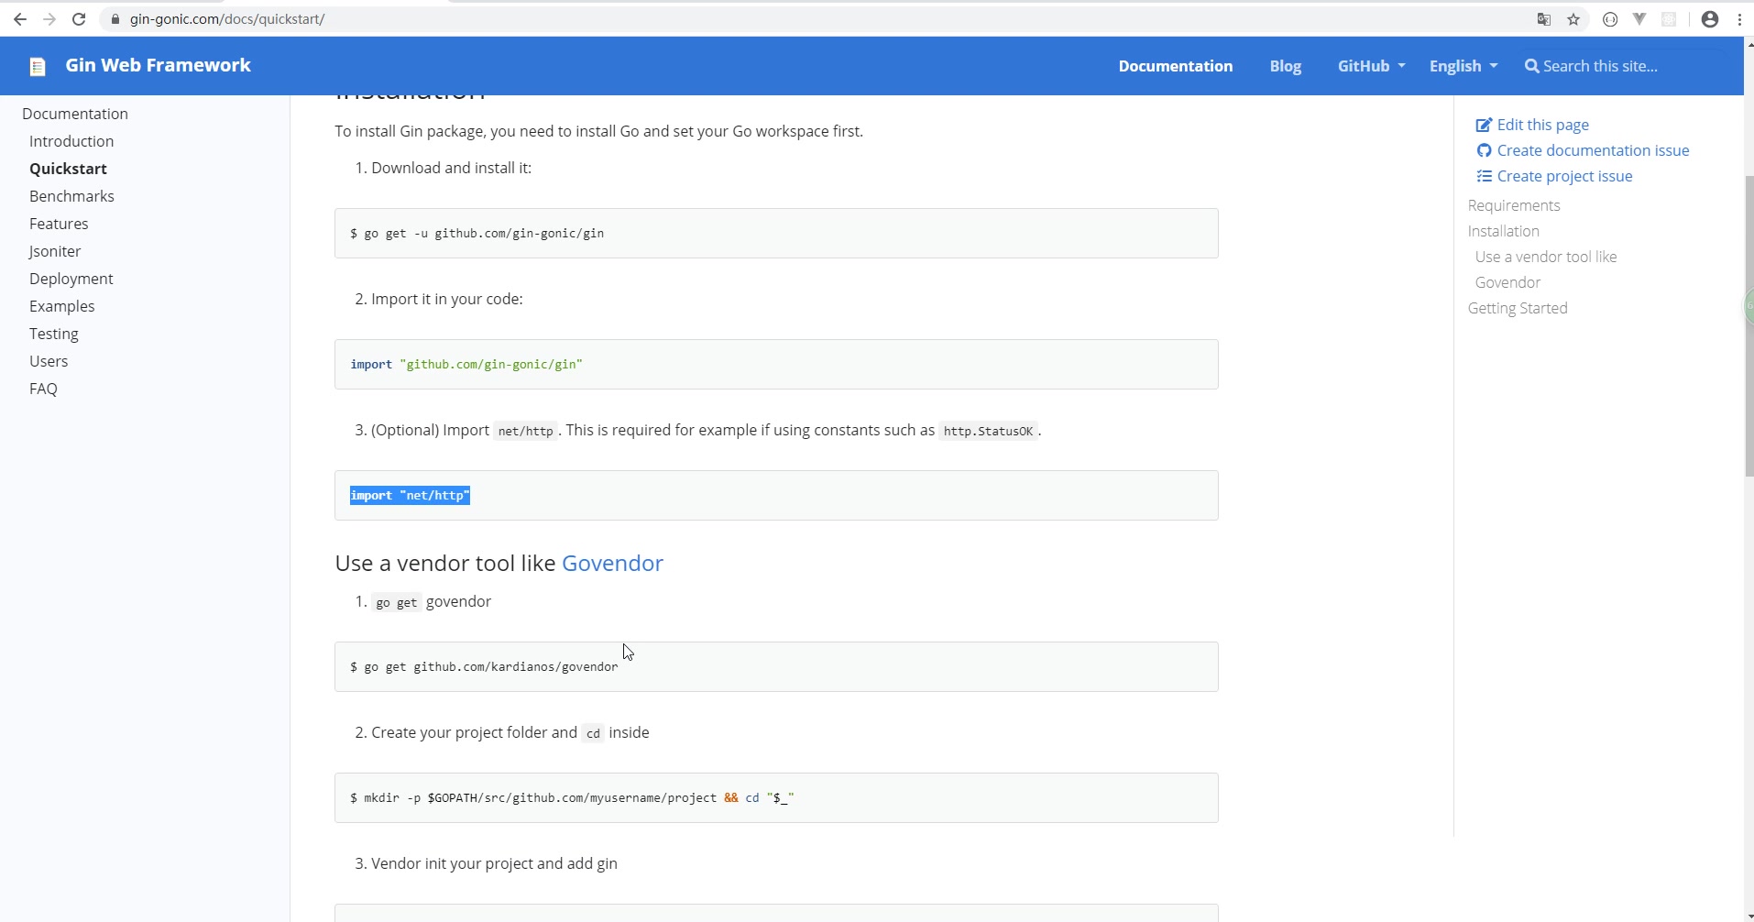Open the Documentation nav item

point(1175,66)
